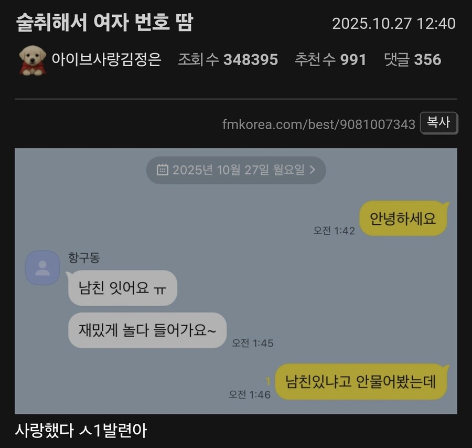Click the unread count 1 beside last message
The image size is (472, 448).
pyautogui.click(x=267, y=381)
